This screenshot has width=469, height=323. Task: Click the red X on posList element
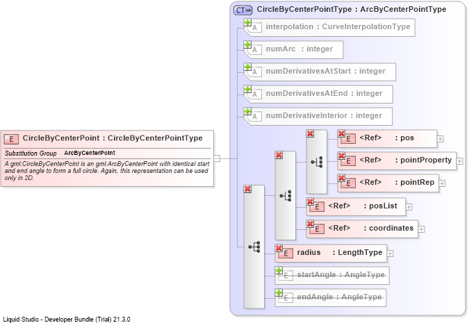pos(310,201)
